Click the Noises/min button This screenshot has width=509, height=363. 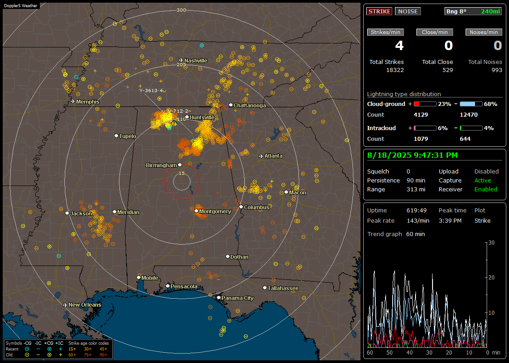click(x=484, y=32)
